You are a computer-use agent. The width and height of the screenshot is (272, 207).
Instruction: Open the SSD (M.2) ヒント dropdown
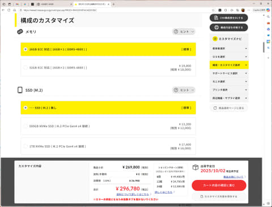(184, 90)
